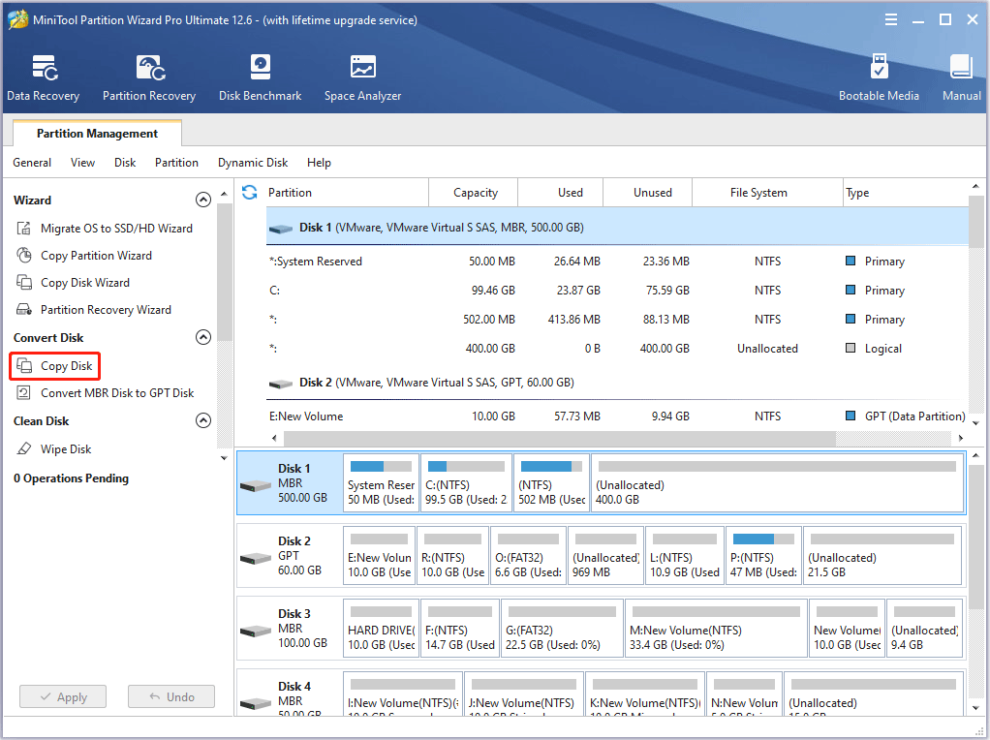Collapse the Convert Disk section
The image size is (990, 740).
[203, 337]
